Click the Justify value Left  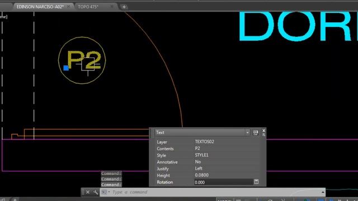click(199, 169)
